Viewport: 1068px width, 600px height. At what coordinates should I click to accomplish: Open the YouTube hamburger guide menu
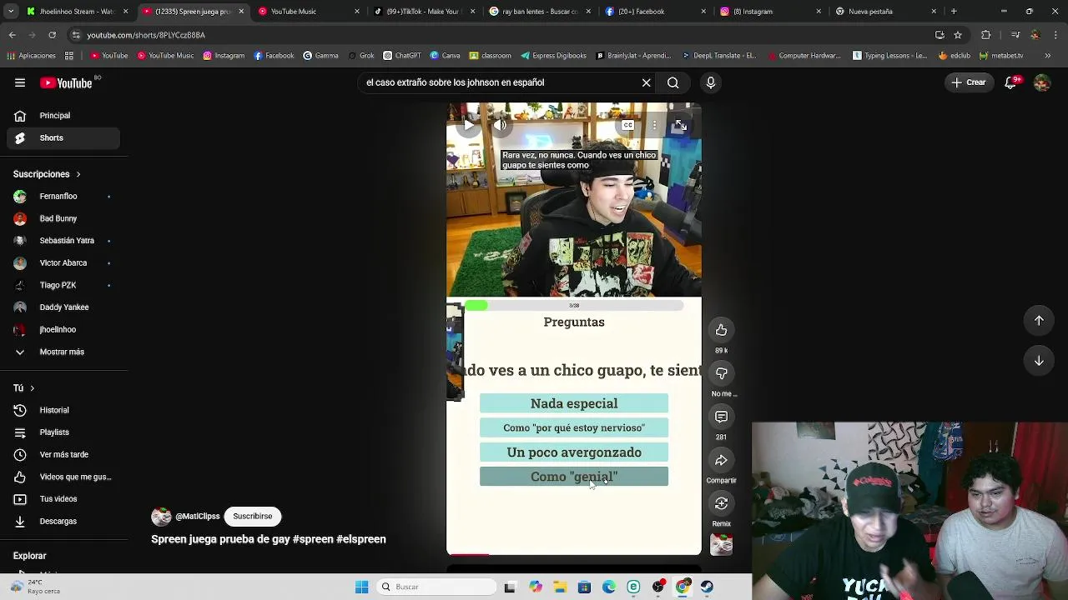point(20,82)
